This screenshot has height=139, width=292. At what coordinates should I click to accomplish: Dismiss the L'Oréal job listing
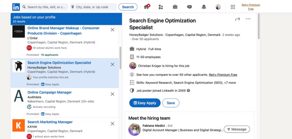(112, 30)
